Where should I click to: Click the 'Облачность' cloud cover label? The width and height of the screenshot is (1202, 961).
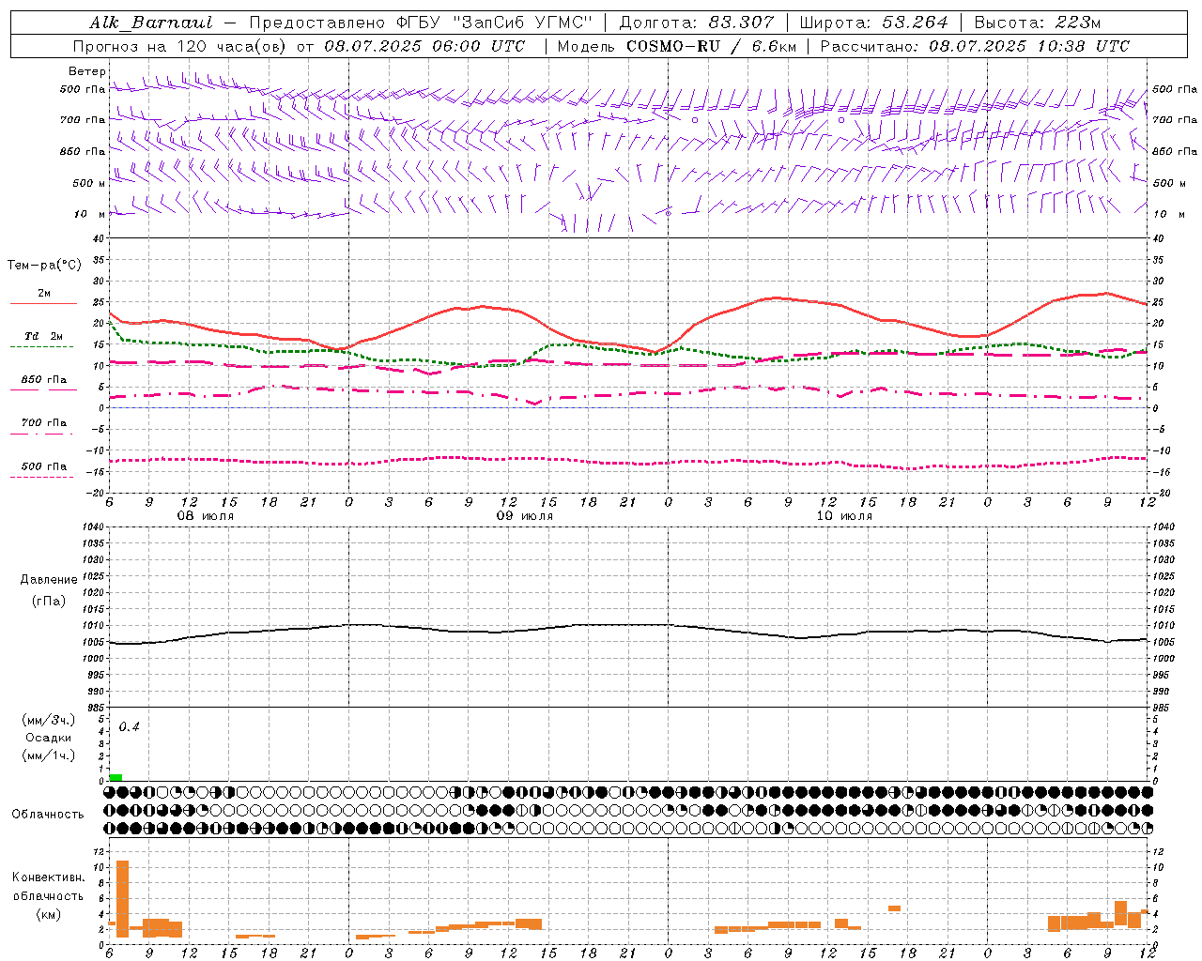[48, 815]
